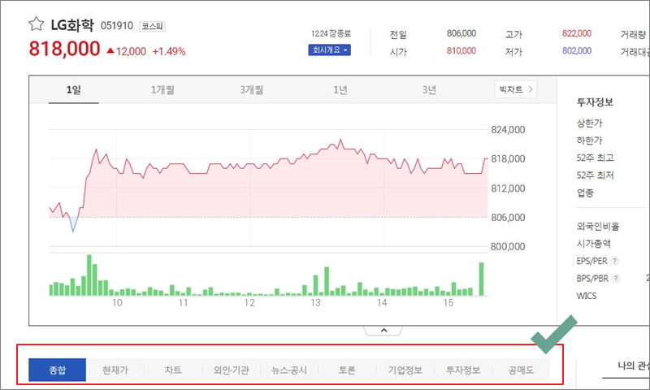Click the 하한가 label

589,140
